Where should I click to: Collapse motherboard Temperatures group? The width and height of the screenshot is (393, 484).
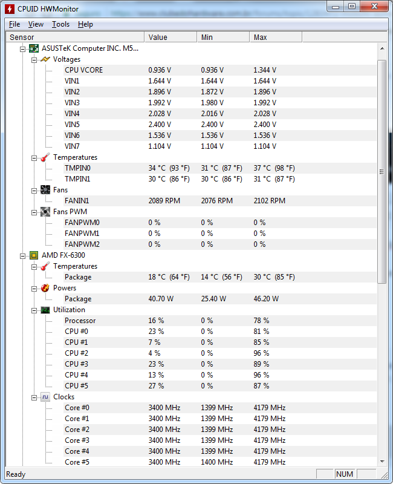point(34,158)
